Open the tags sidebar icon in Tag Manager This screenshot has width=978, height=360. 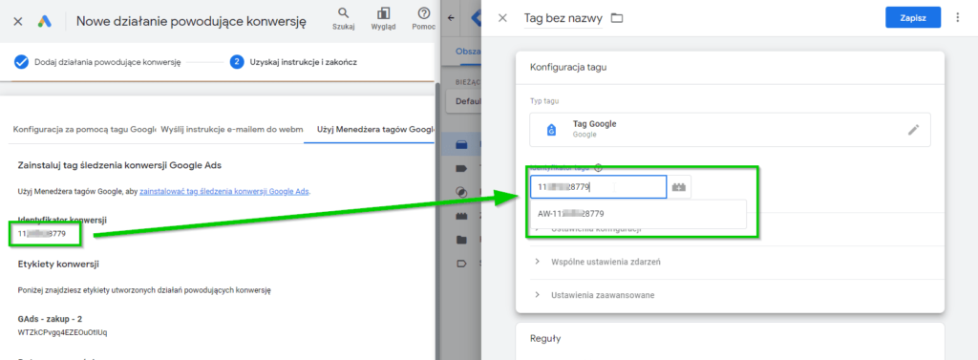click(461, 168)
